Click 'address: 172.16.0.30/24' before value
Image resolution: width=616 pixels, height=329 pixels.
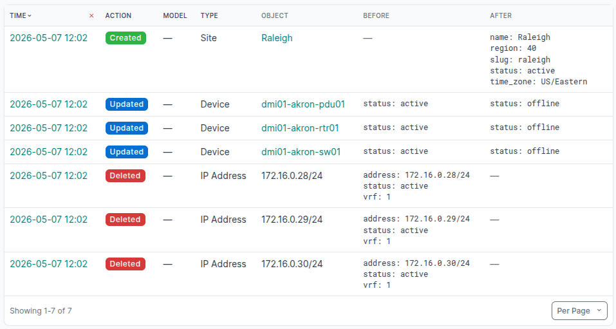pos(416,263)
